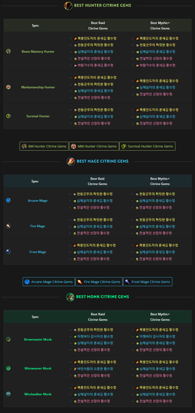Click the Best Monk Citrine Gems class icon
This screenshot has height=413, width=195.
pos(70,297)
